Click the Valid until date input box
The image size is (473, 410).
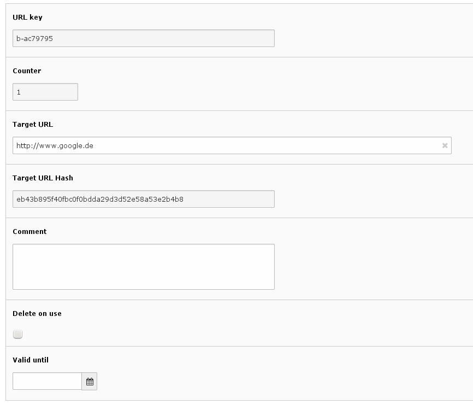click(x=46, y=381)
